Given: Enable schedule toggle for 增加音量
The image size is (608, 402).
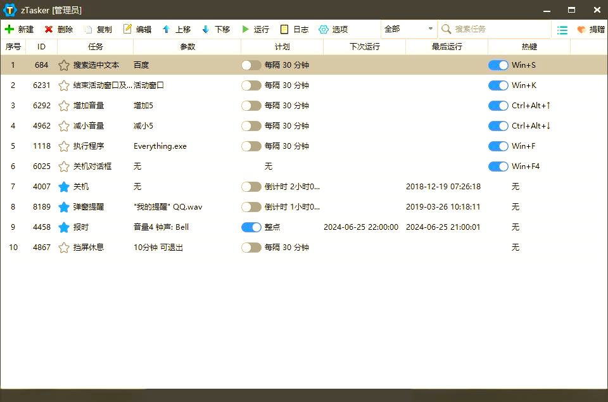Looking at the screenshot, I should tap(251, 106).
